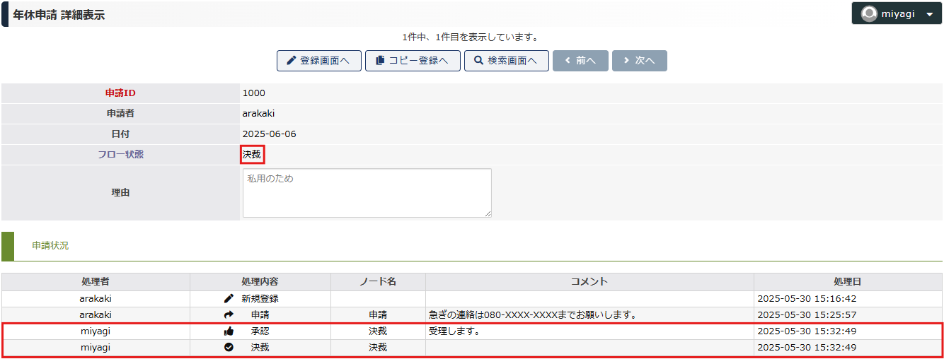Viewport: 944px width, 359px height.
Task: Go to 登録画面へ registration screen
Action: click(x=319, y=61)
